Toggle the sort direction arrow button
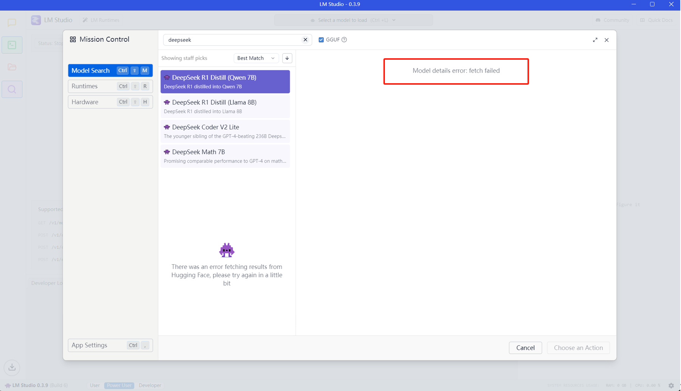The width and height of the screenshot is (681, 391). [287, 58]
